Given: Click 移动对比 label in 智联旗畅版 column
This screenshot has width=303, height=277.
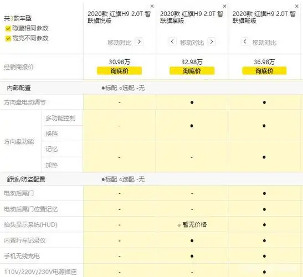Looking at the screenshot, I should coord(264,43).
